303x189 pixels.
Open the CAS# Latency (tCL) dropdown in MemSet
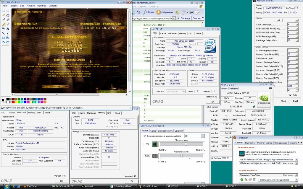(x=297, y=25)
